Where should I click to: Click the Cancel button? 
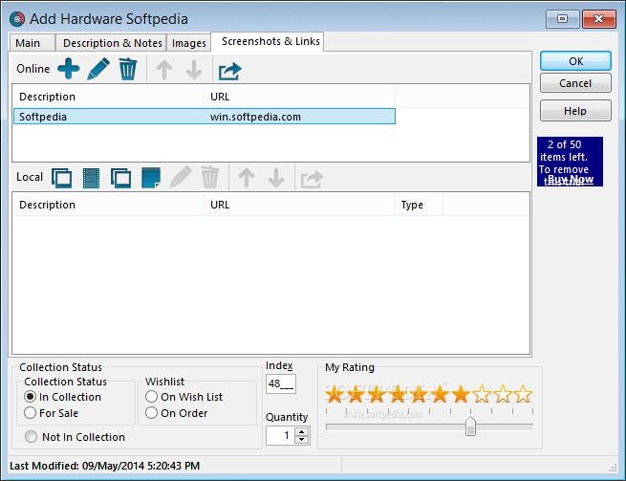[x=575, y=83]
